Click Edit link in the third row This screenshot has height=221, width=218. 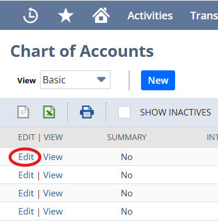[x=26, y=193]
